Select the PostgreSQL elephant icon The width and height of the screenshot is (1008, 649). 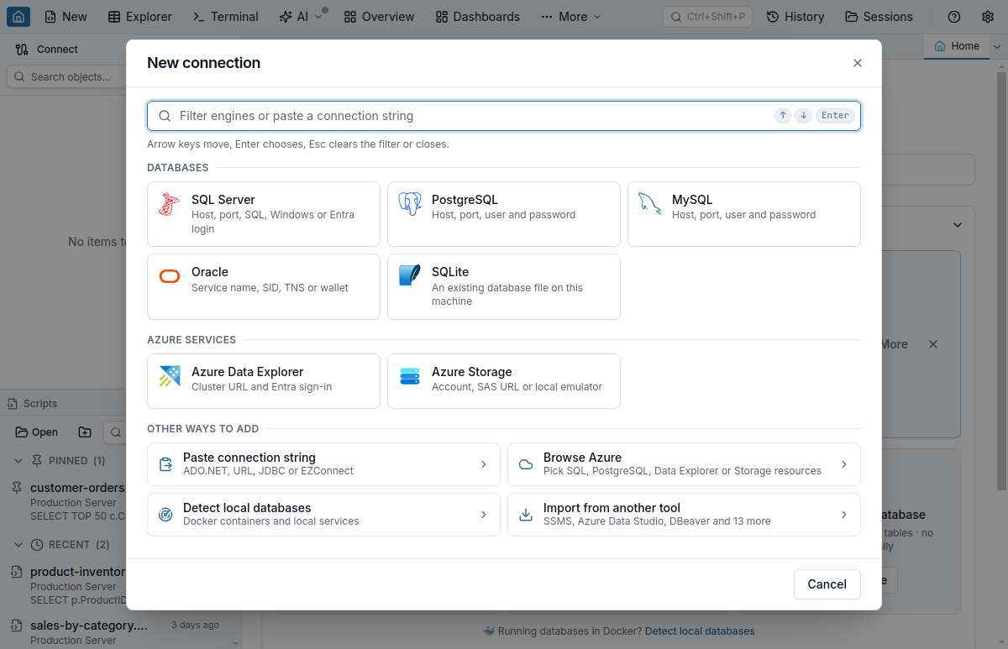[410, 204]
